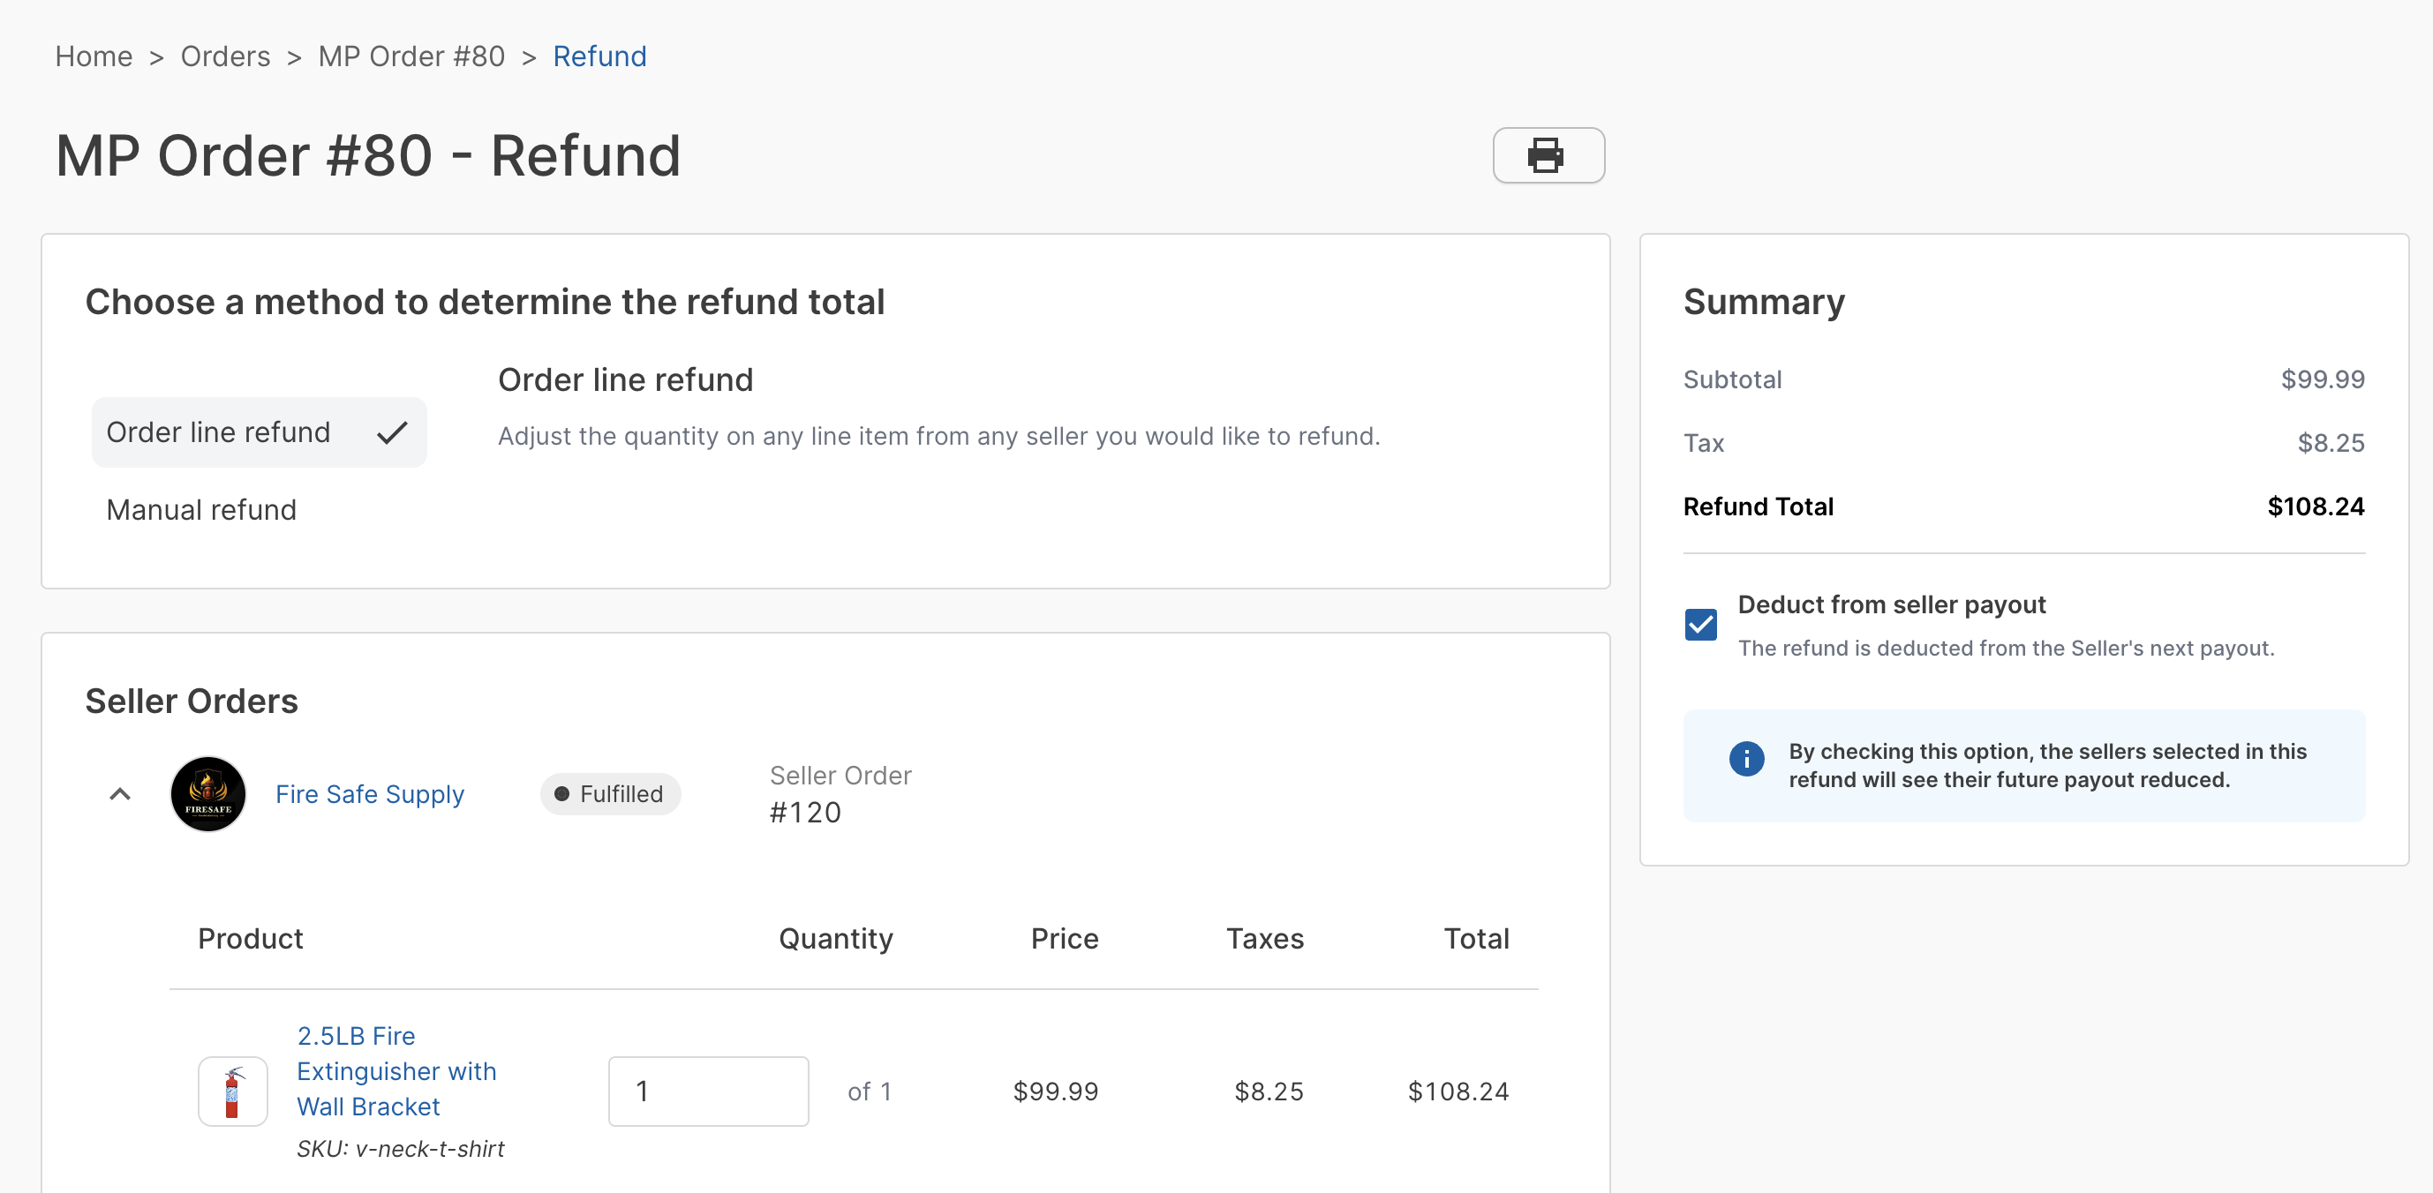Viewport: 2433px width, 1193px height.
Task: Uncheck Deduct from seller payout checkbox
Action: pos(1700,624)
